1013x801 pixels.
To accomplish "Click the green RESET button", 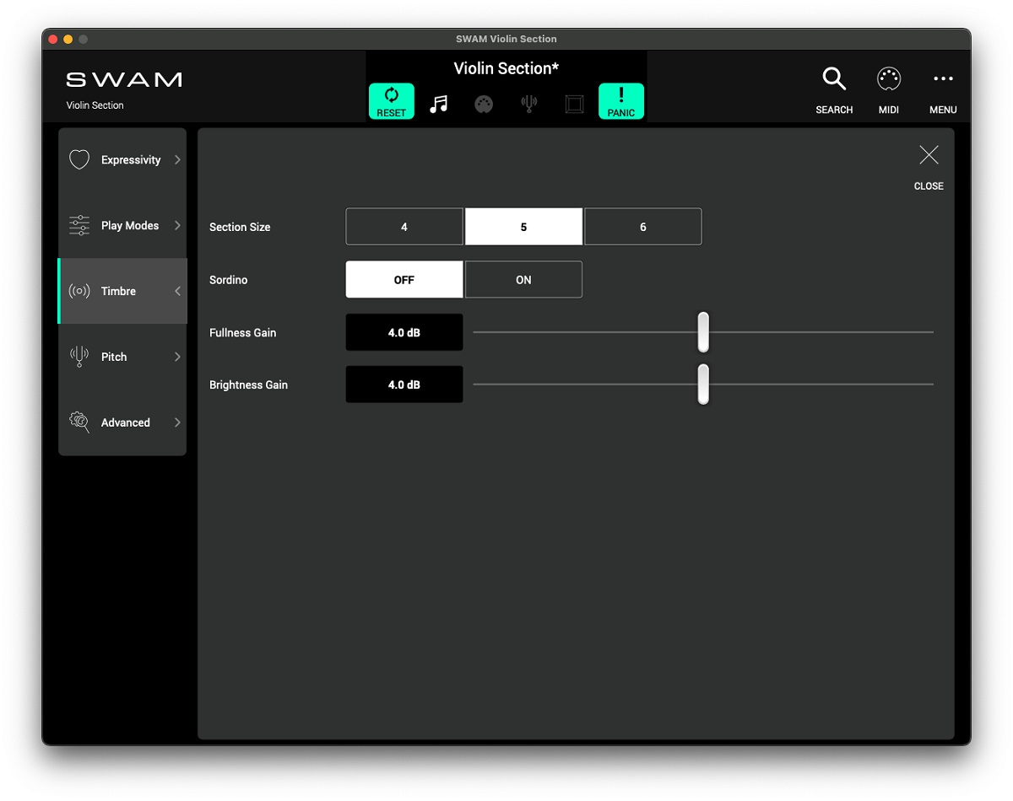I will 392,101.
